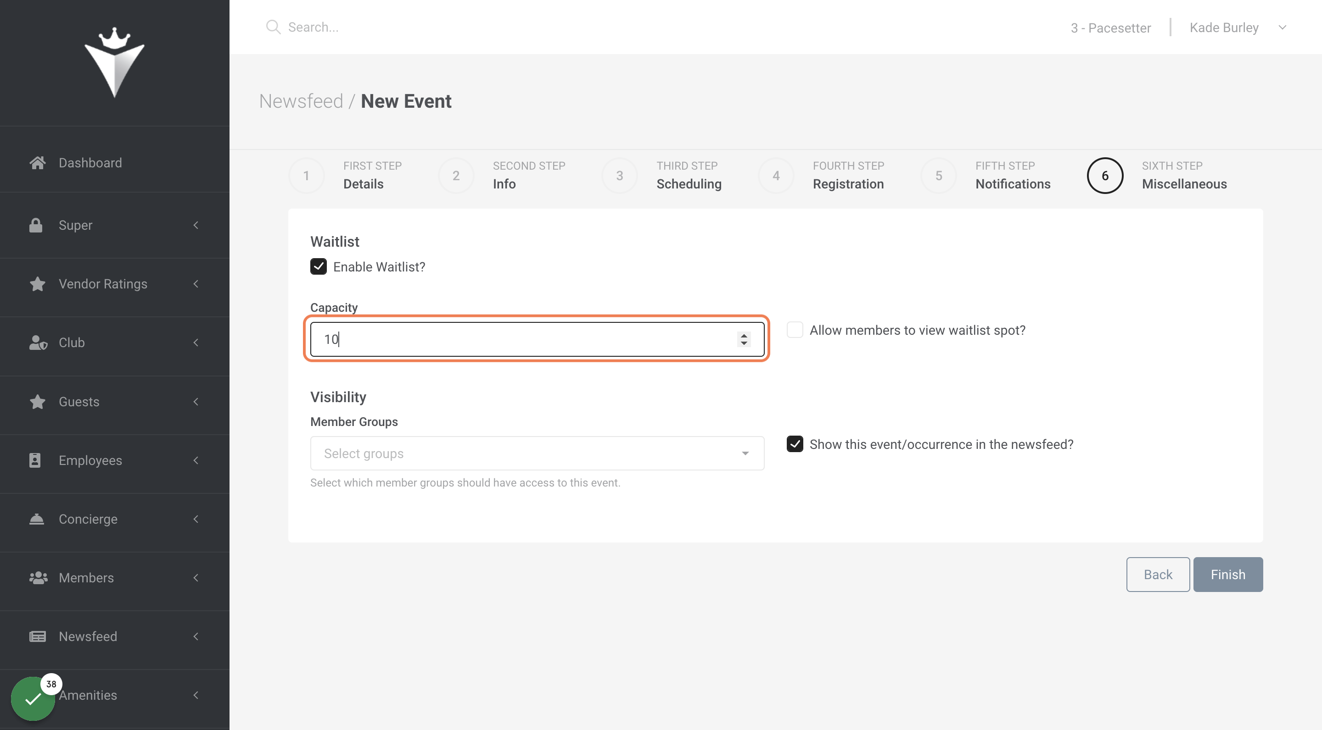Open the Kade Burley user menu chevron
Image resolution: width=1322 pixels, height=730 pixels.
(1282, 28)
